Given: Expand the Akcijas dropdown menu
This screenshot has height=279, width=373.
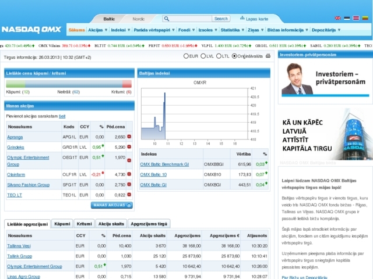Looking at the screenshot, I should [x=97, y=30].
